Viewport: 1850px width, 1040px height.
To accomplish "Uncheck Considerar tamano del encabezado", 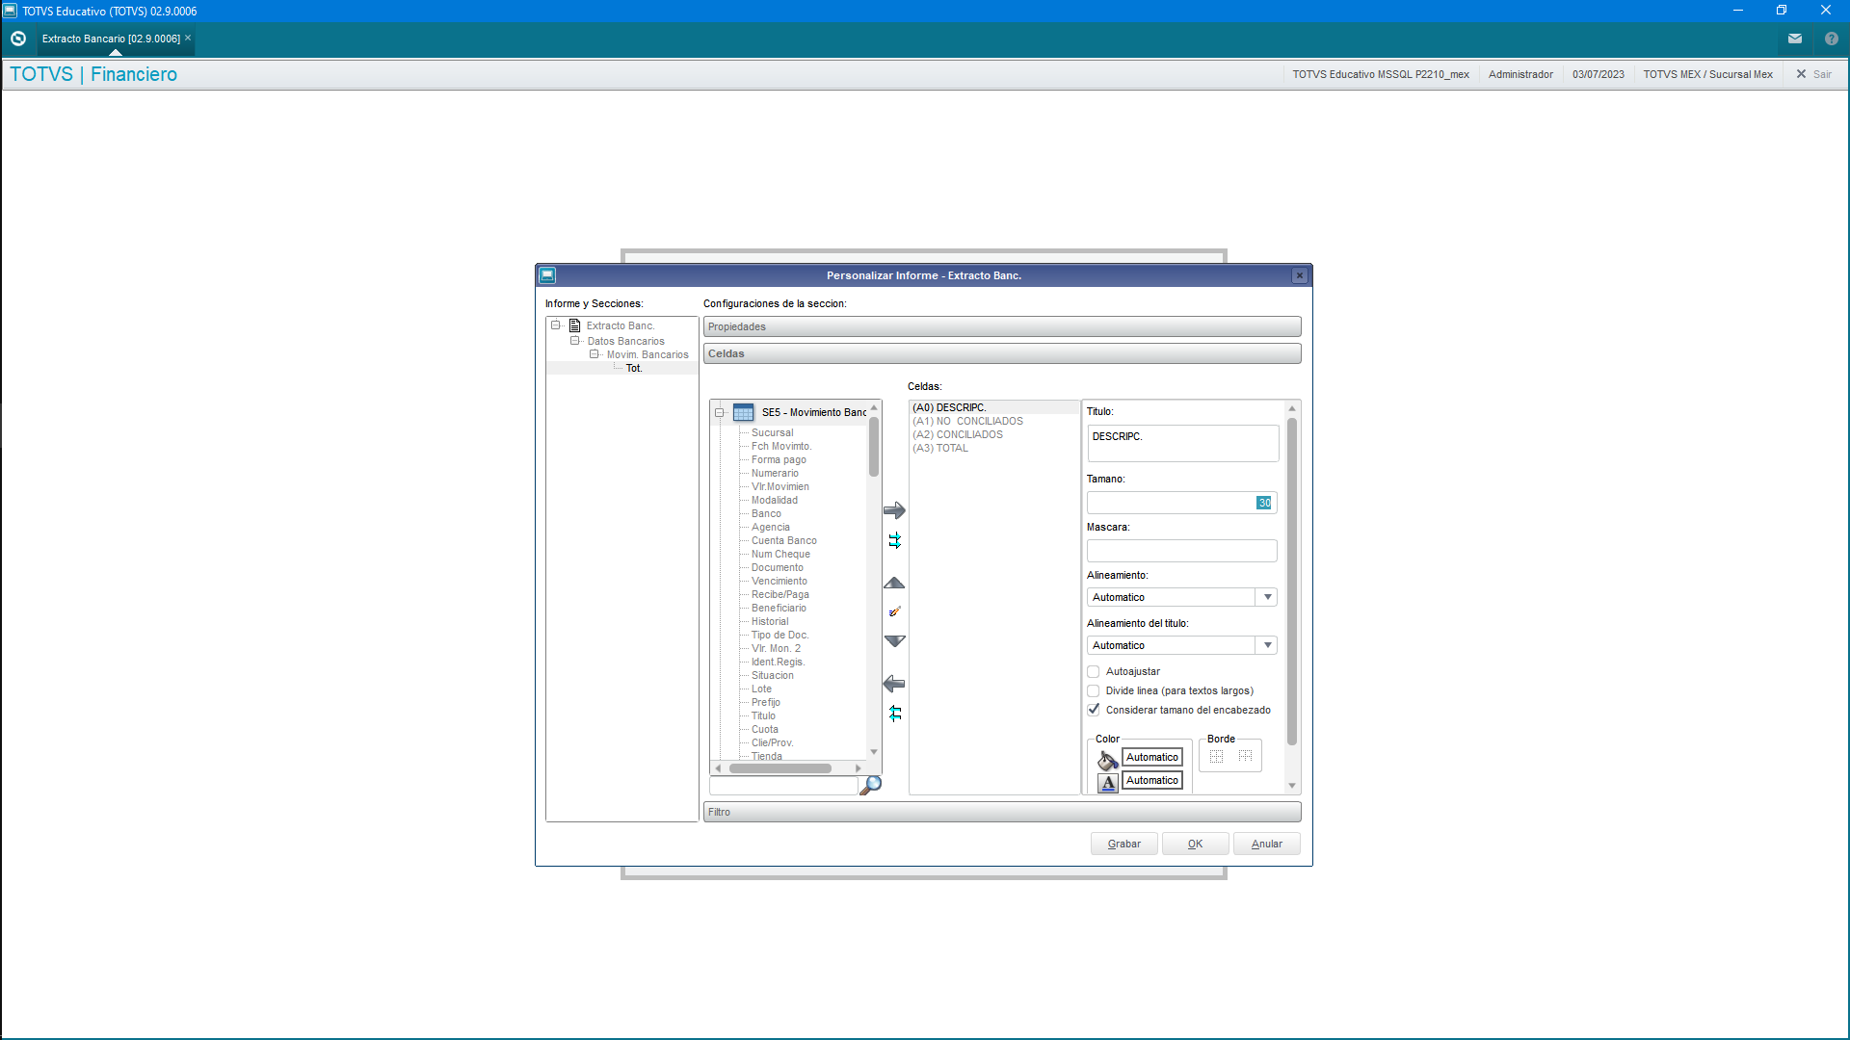I will 1094,710.
